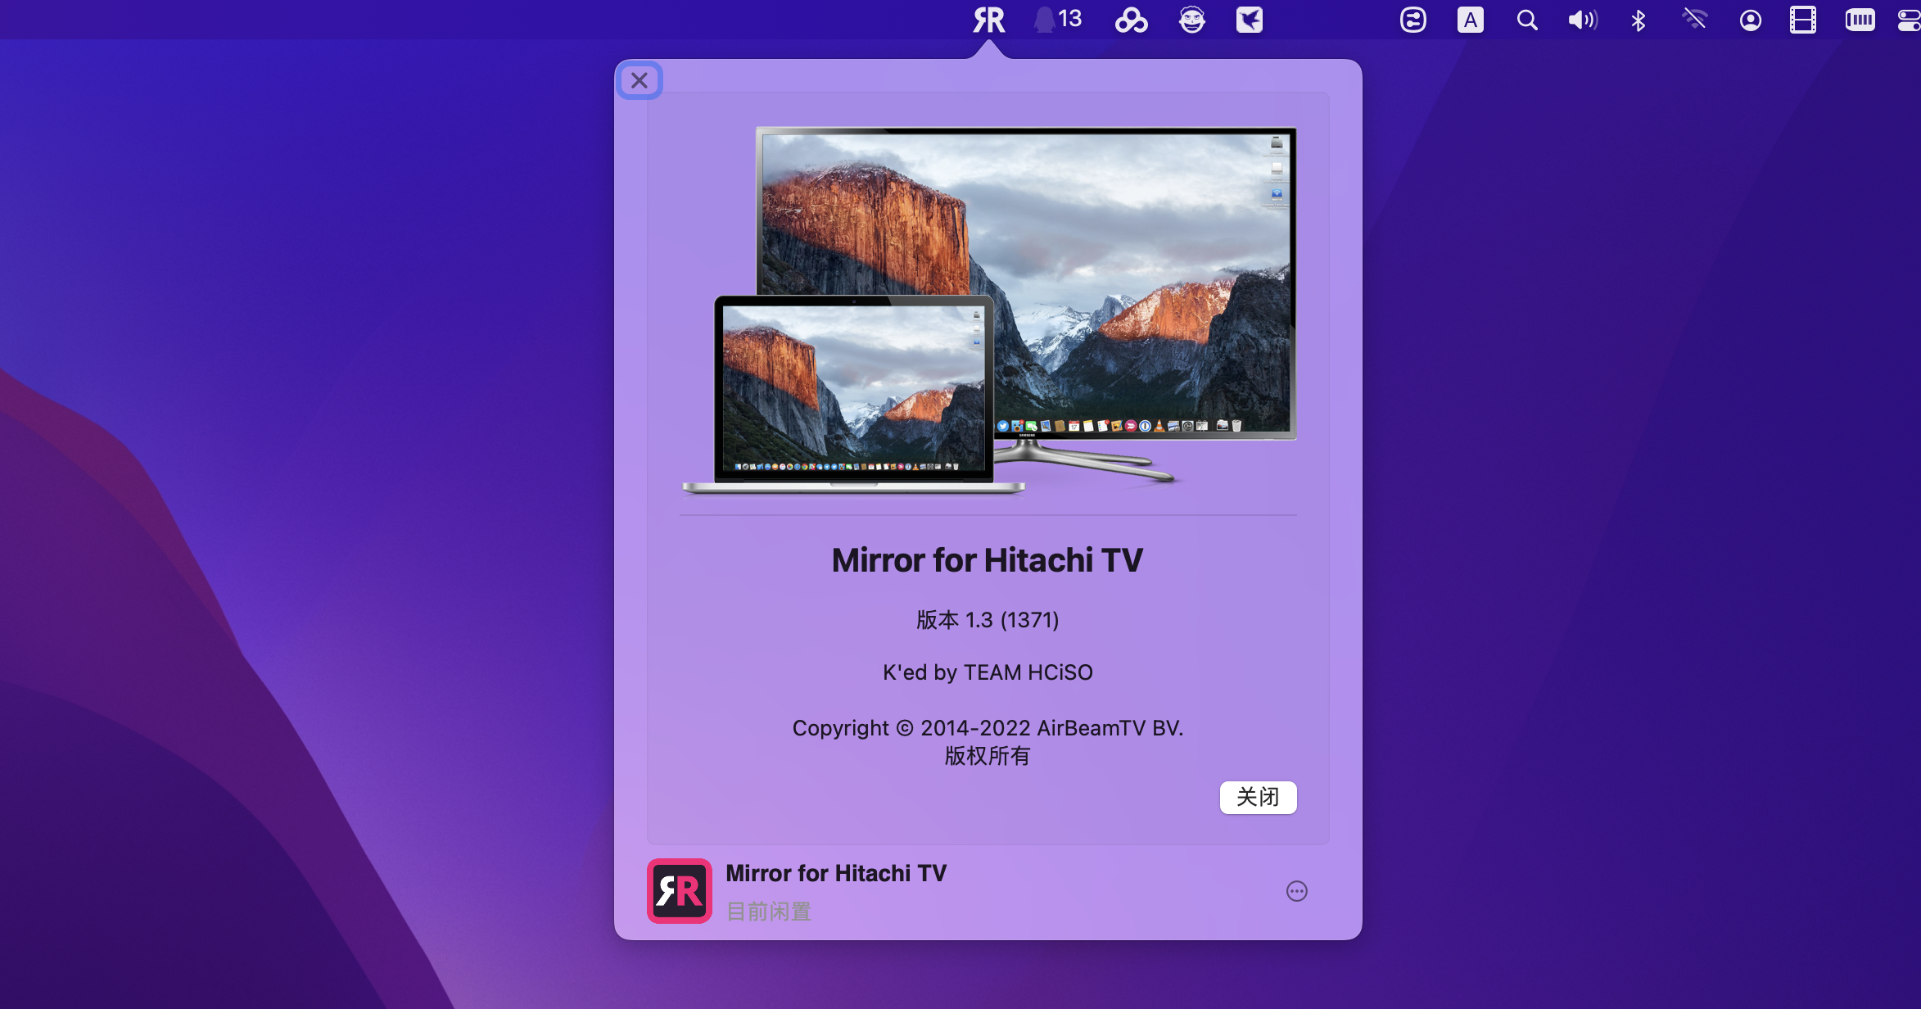This screenshot has height=1009, width=1921.
Task: Click the Mirror for Hitachi TV menu bar icon
Action: pyautogui.click(x=988, y=20)
